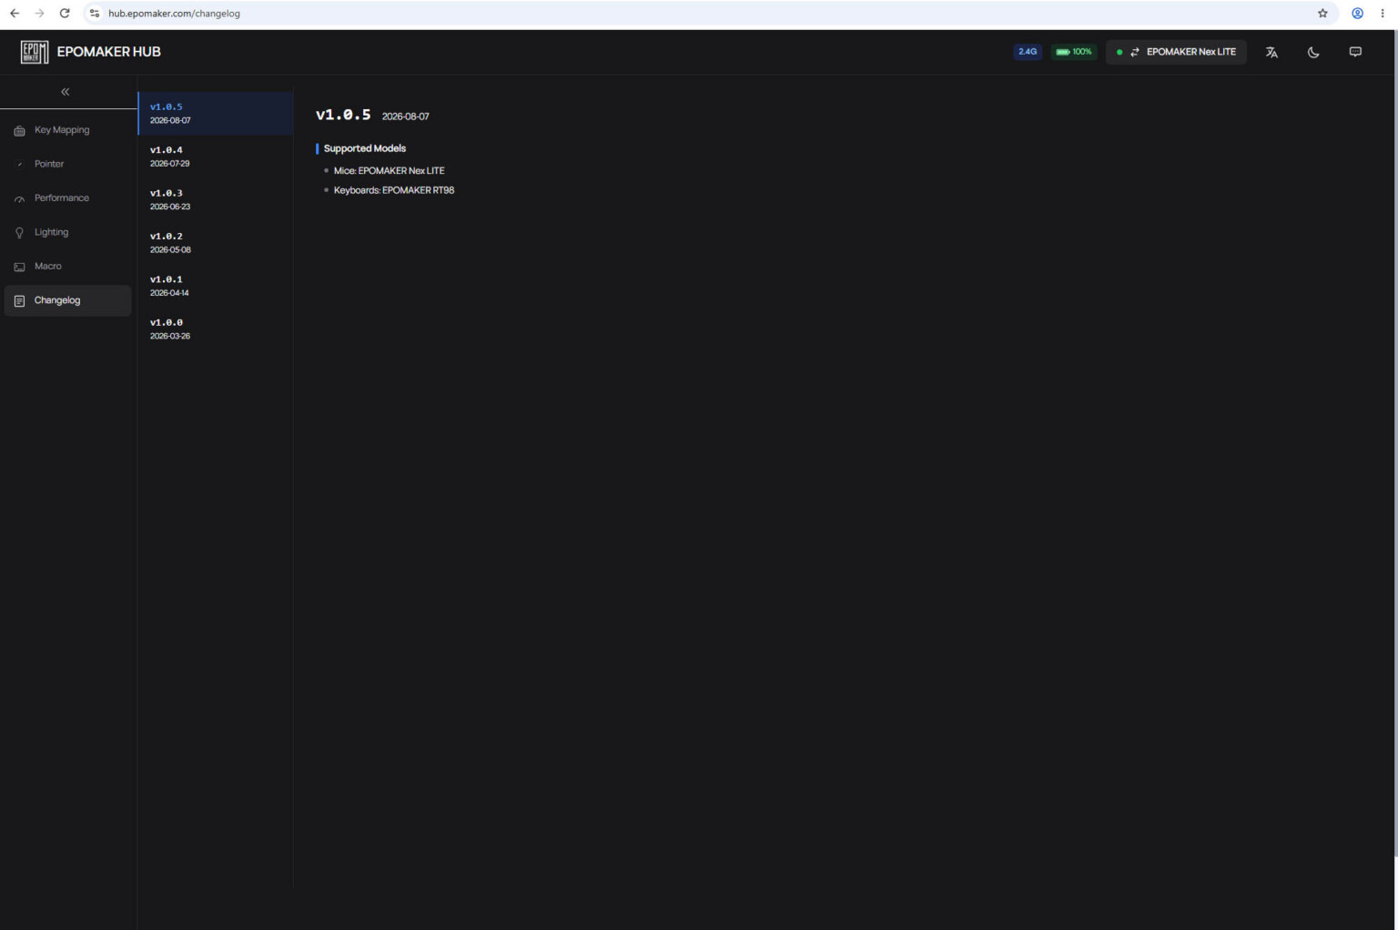Click the forward navigation arrow
The image size is (1398, 930).
39,14
